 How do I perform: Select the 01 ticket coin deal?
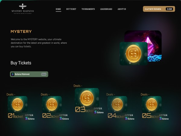coord(17,104)
